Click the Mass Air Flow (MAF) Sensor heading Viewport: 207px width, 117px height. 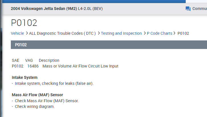point(37,95)
